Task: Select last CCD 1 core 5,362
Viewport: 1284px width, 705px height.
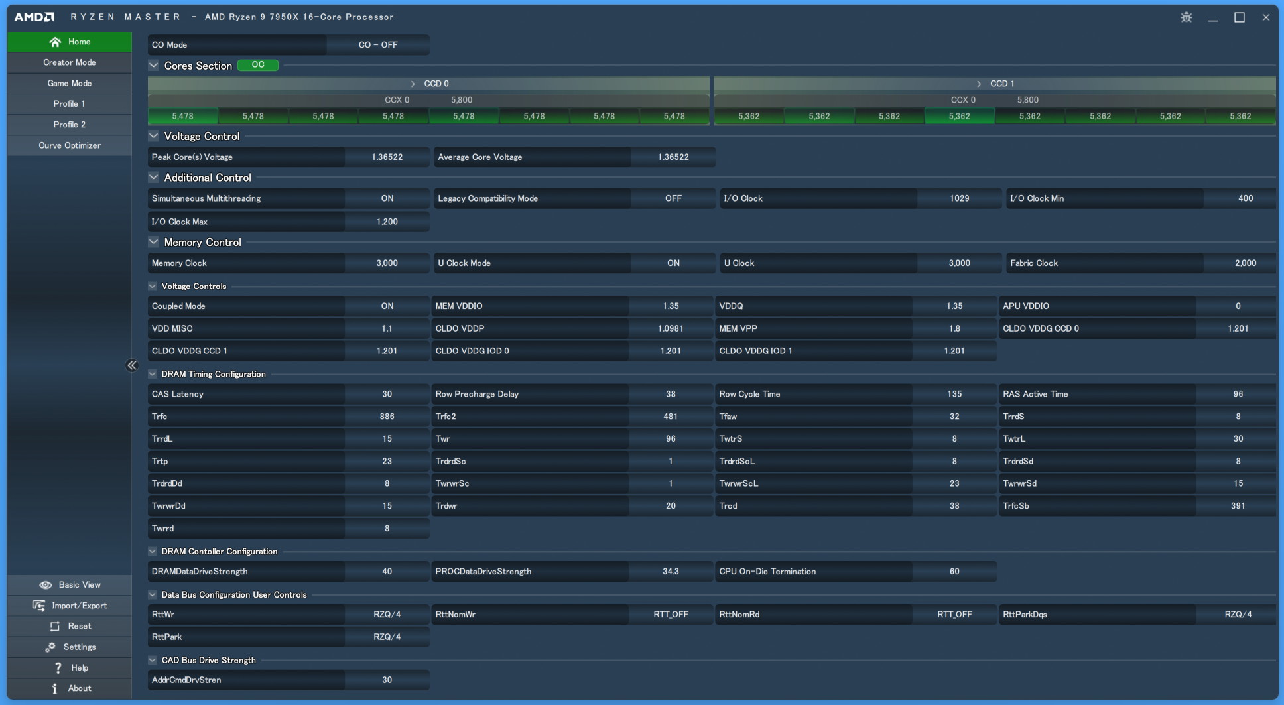Action: click(1241, 116)
